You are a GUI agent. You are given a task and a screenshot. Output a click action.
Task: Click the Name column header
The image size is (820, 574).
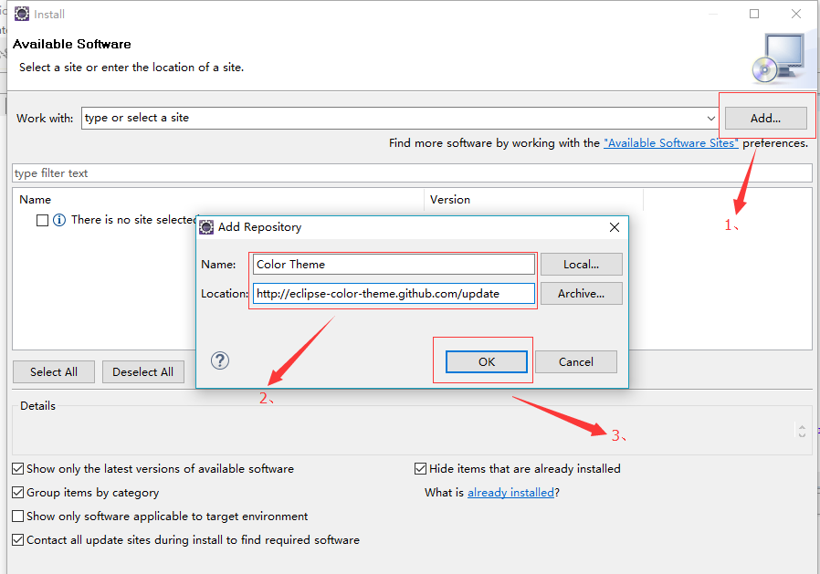tap(218, 200)
